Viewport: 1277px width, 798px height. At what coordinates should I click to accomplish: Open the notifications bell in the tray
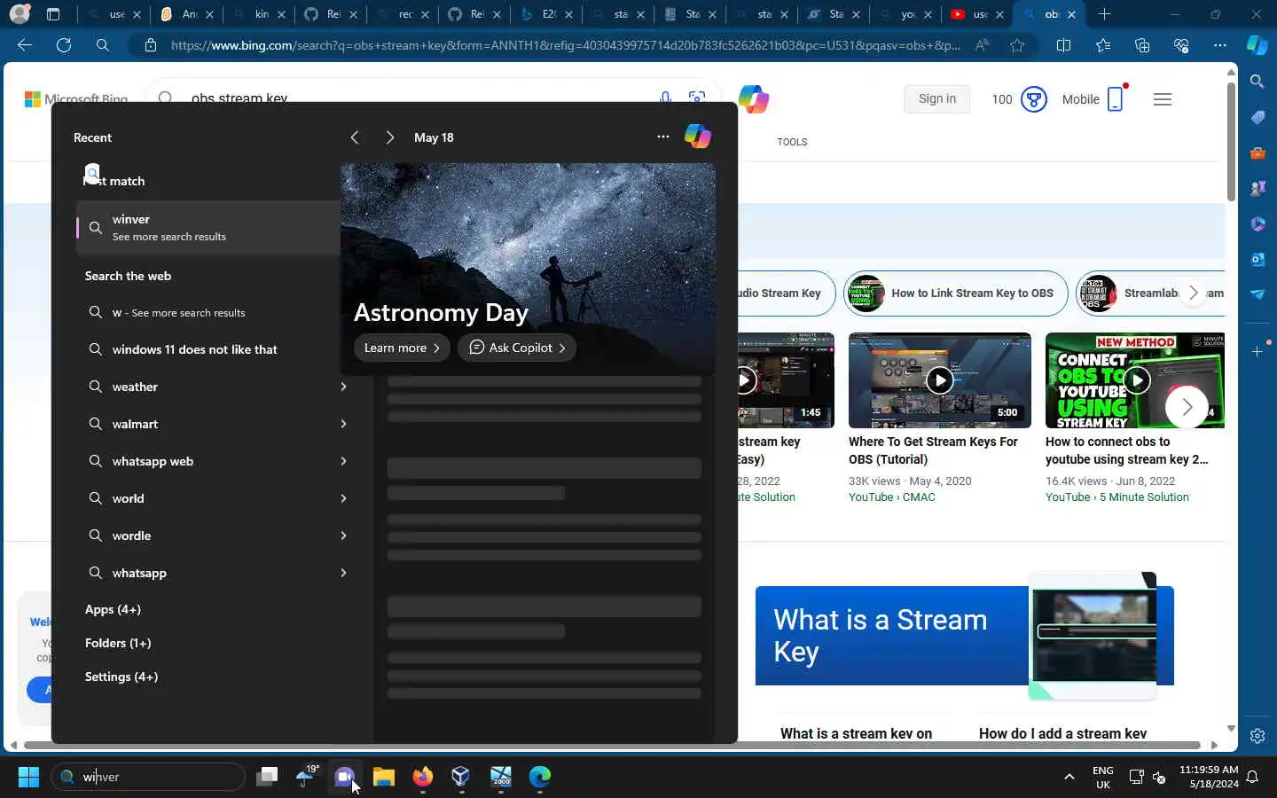[x=1252, y=777]
